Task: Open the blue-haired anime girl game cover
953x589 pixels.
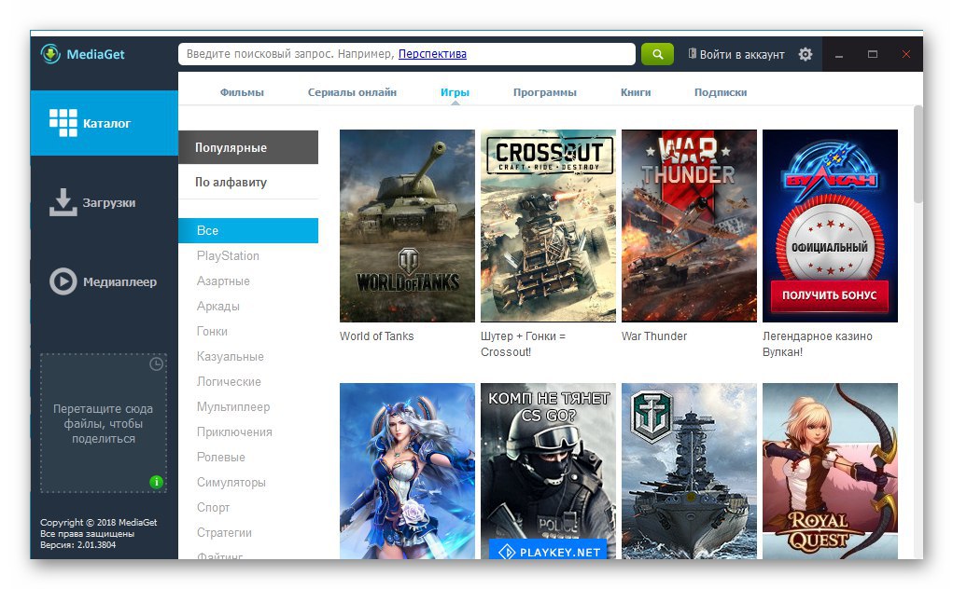Action: [407, 471]
